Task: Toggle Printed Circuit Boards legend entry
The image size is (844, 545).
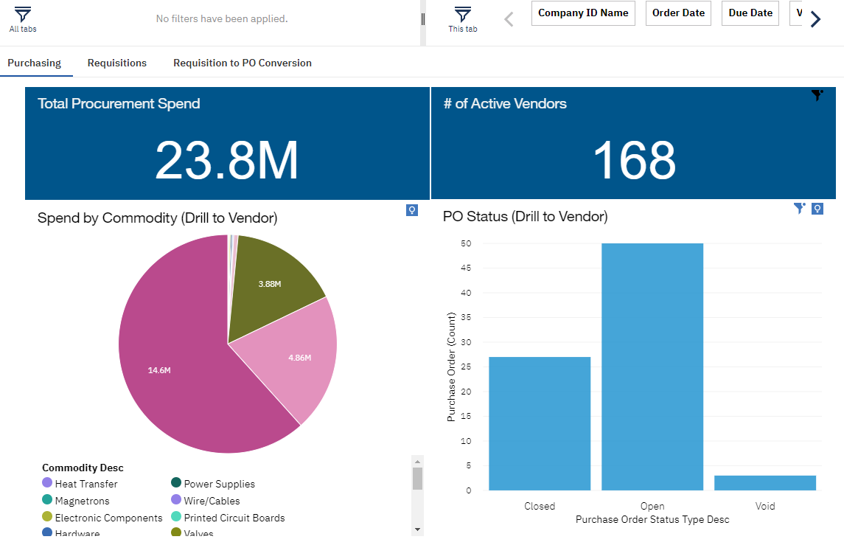Action: [234, 518]
